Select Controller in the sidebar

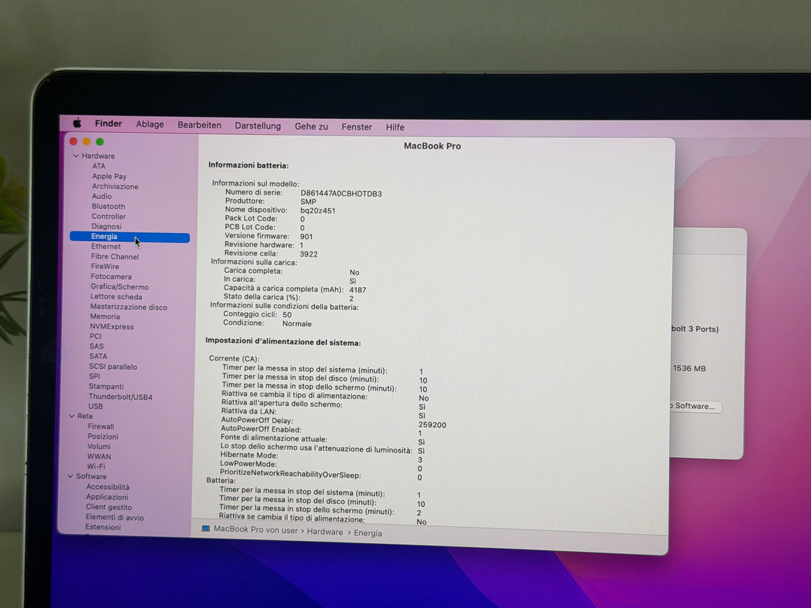pos(109,217)
